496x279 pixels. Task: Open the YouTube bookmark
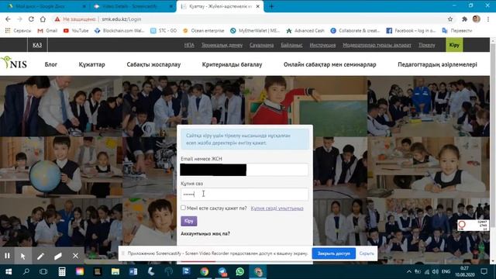[76, 31]
